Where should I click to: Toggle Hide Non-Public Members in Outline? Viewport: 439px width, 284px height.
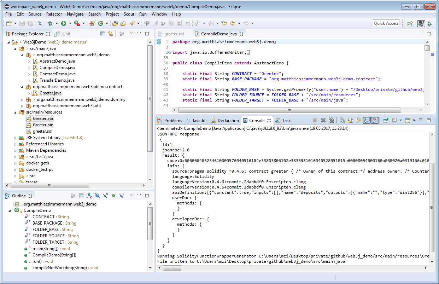point(113,195)
